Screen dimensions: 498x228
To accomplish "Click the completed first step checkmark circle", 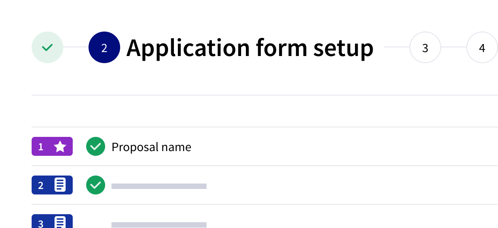I will tap(47, 48).
